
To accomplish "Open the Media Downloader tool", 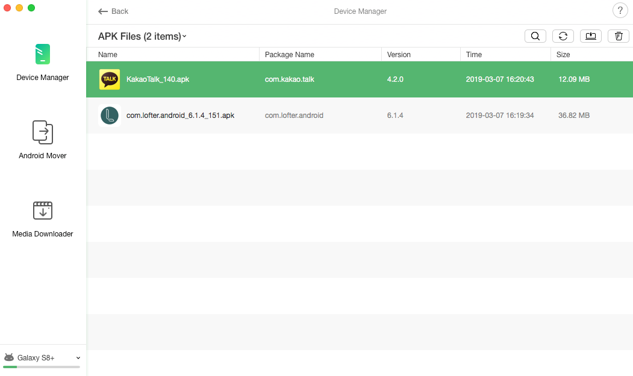I will (x=42, y=217).
